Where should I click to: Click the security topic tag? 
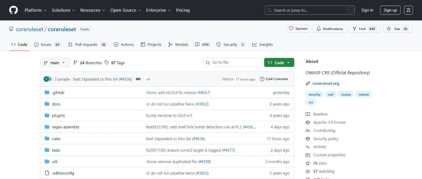(314, 94)
